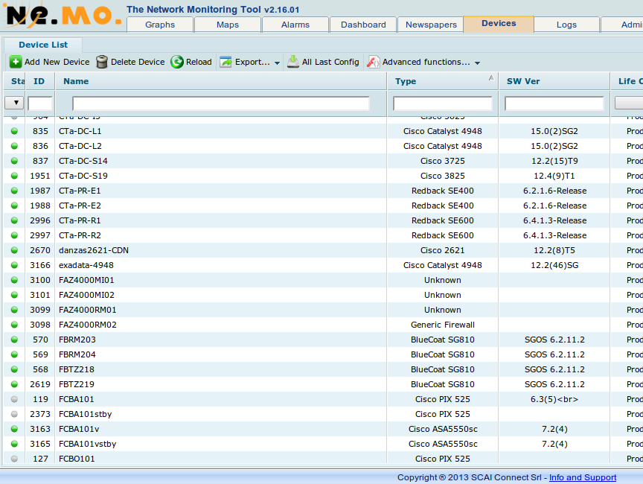This screenshot has width=643, height=484.
Task: Click the green status dot for FBRM203
Action: [14, 340]
